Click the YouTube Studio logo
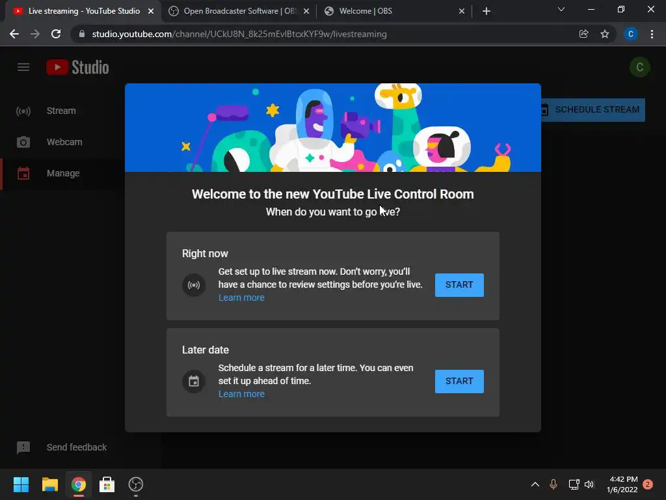The width and height of the screenshot is (666, 500). tap(78, 67)
